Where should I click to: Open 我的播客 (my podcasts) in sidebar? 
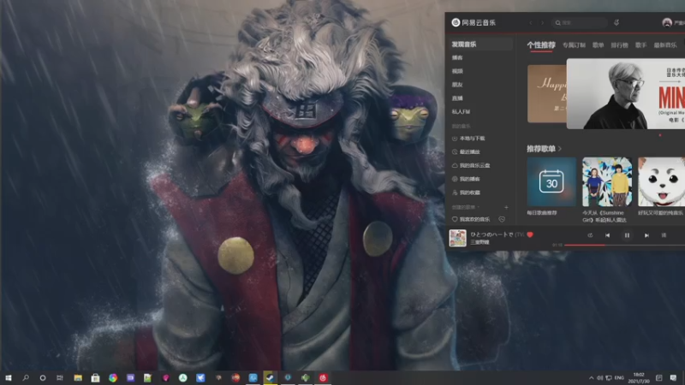(469, 179)
